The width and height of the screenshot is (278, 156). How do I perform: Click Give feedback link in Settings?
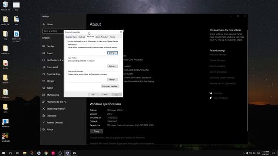221,98
